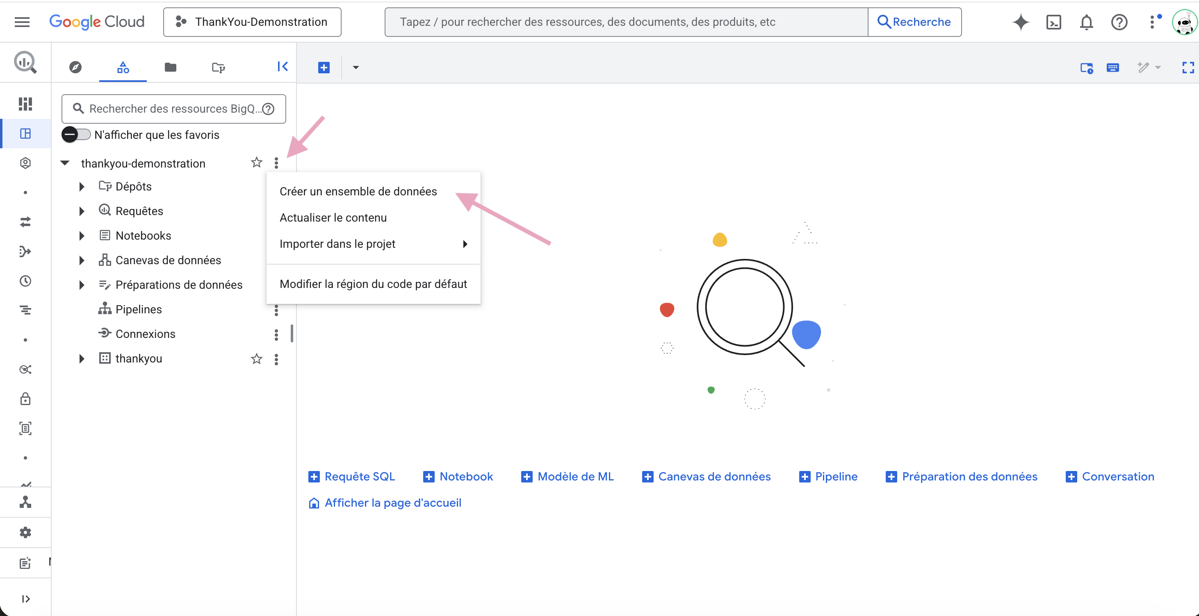Viewport: 1199px width, 616px height.
Task: Open Gemini AI sparkle icon in header
Action: coord(1020,22)
